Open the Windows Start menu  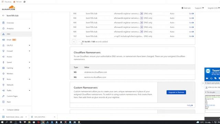(x=2, y=122)
